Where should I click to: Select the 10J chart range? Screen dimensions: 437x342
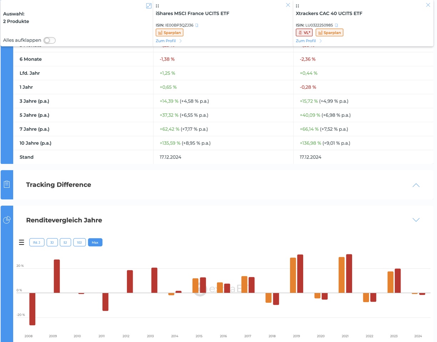(80, 243)
